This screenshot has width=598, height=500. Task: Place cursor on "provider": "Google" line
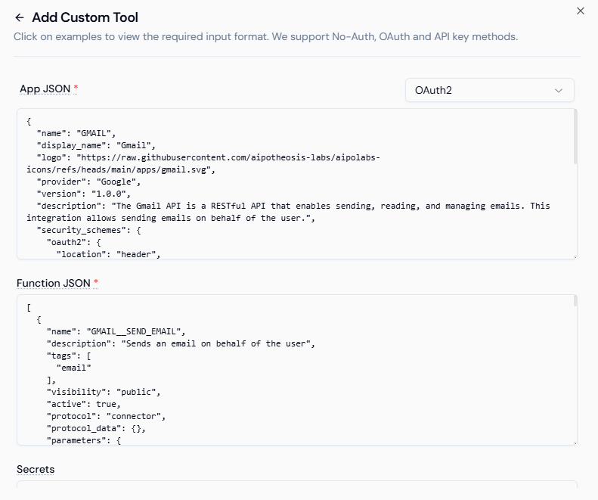coord(89,182)
